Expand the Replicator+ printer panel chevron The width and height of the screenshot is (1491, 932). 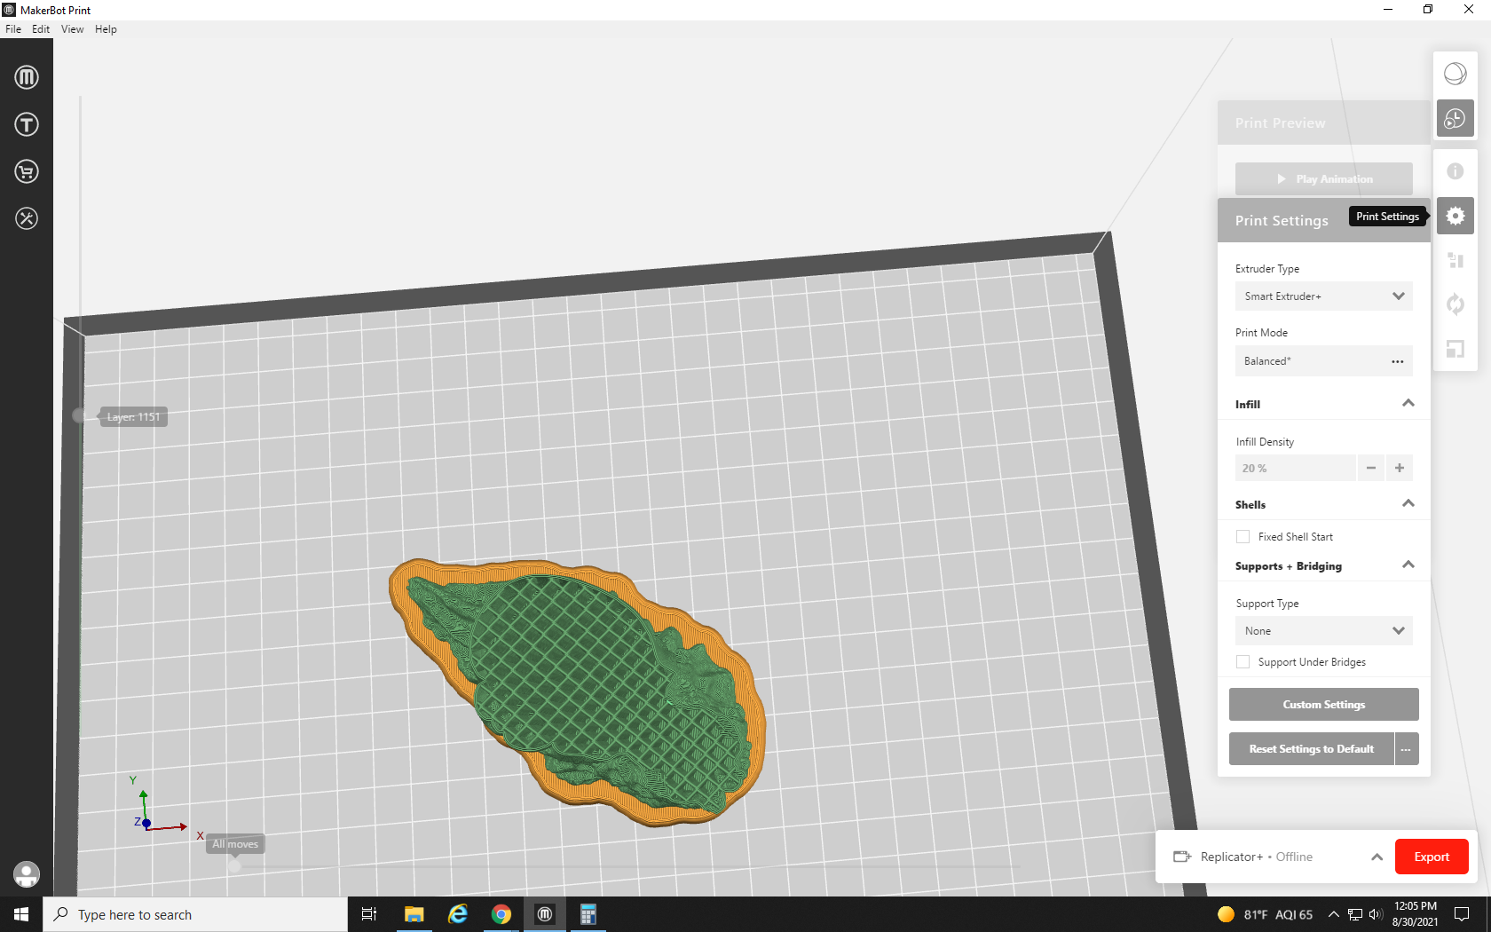[x=1377, y=857]
